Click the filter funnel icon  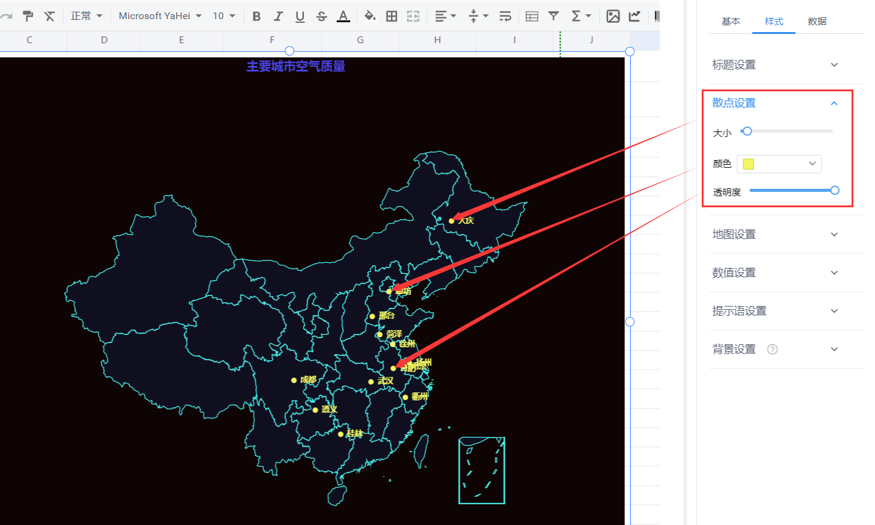tap(554, 16)
